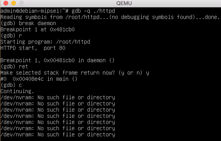Click the 'Continuing.' output line
The height and width of the screenshot is (141, 221).
17,91
